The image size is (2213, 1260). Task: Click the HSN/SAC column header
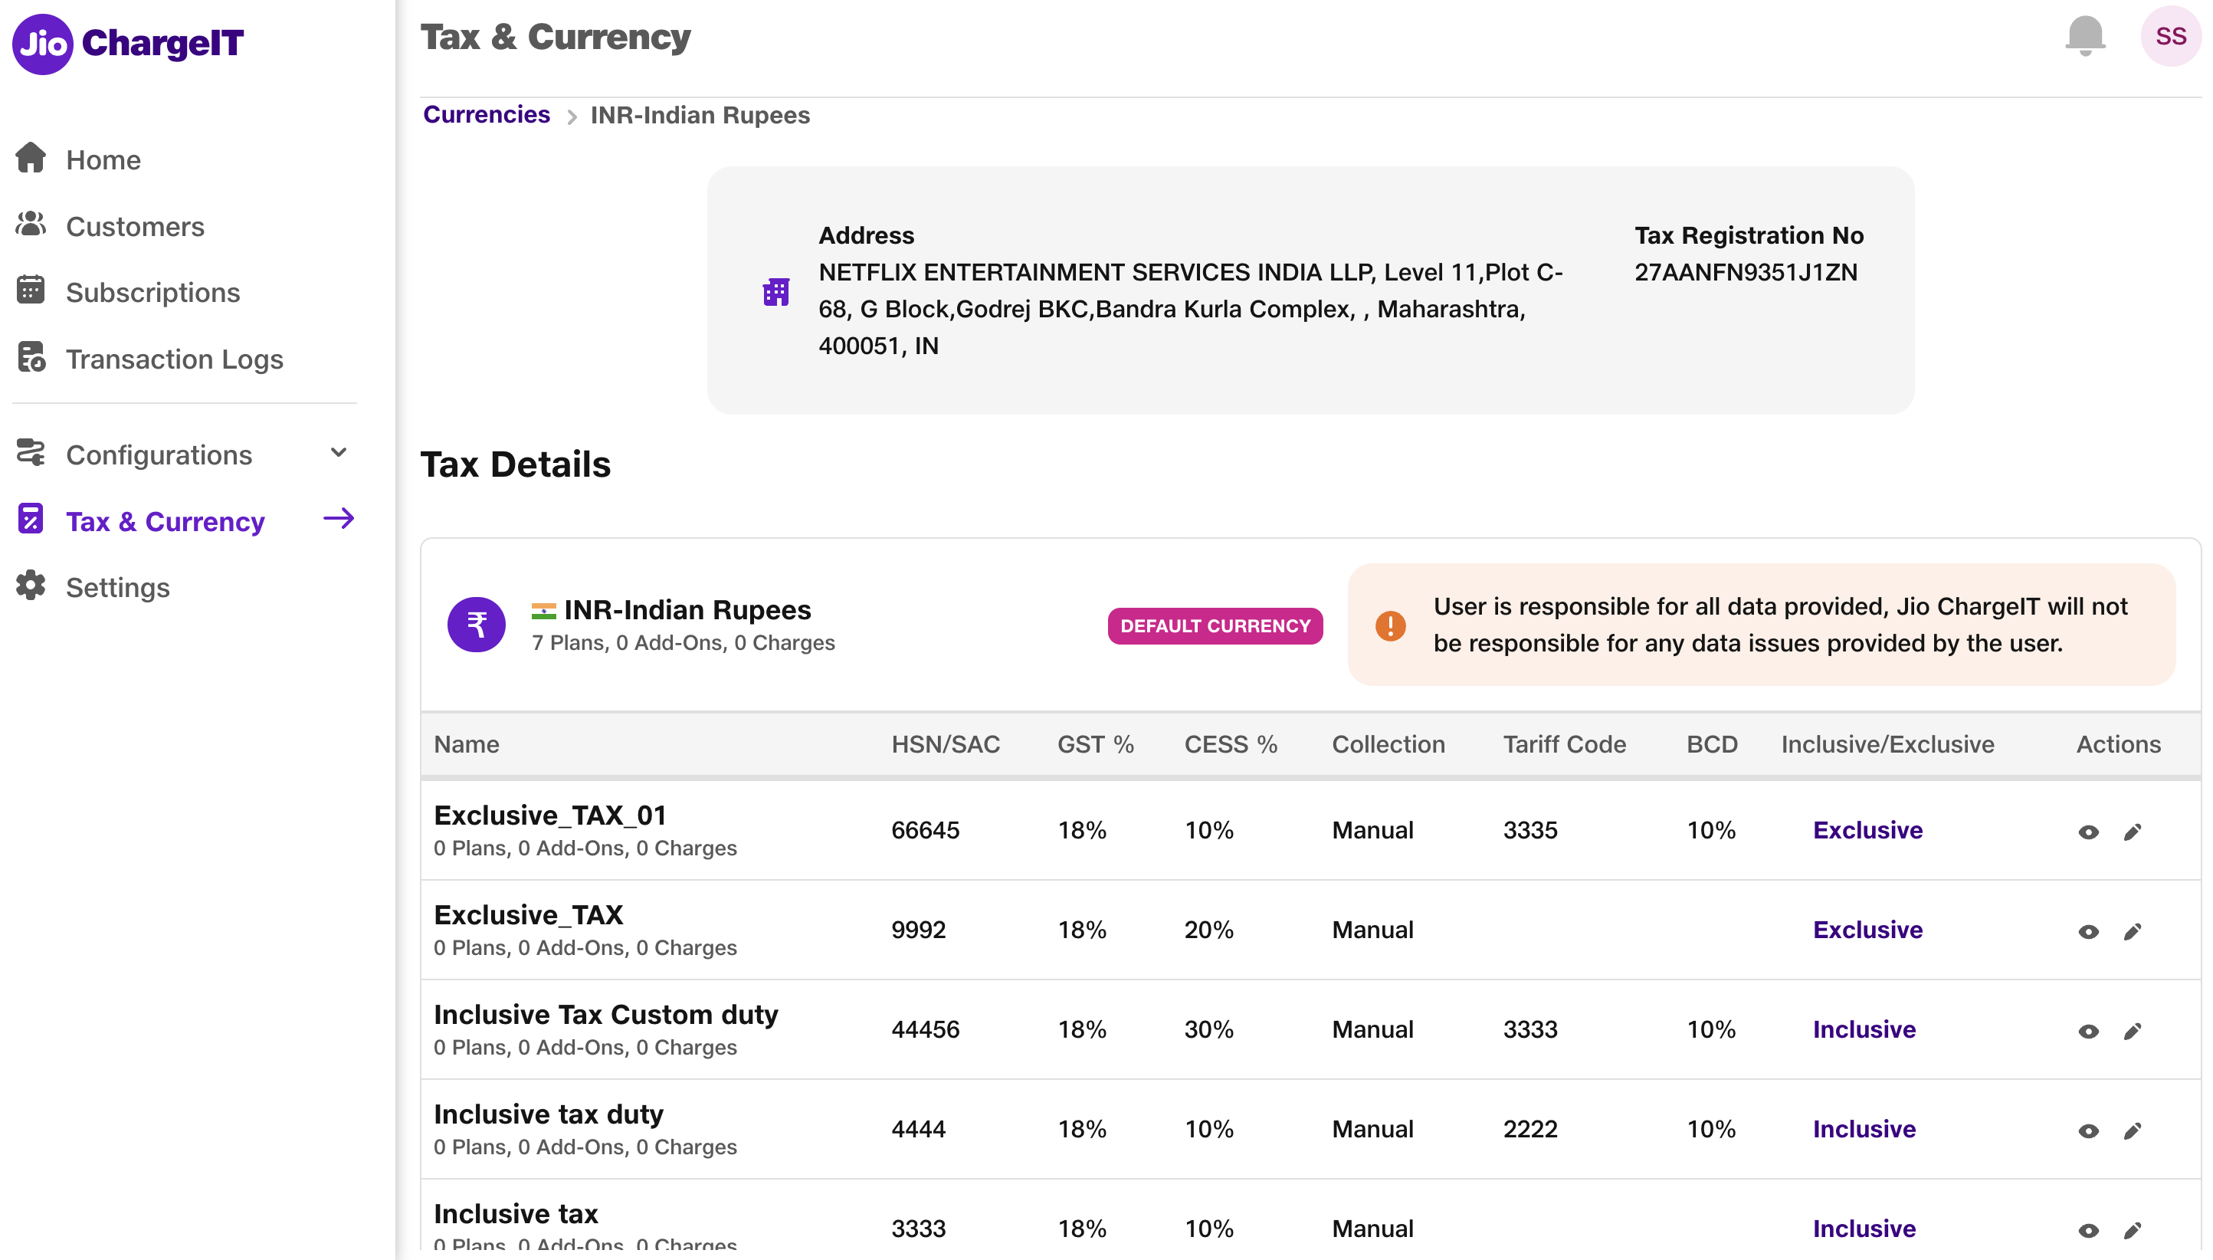click(946, 744)
